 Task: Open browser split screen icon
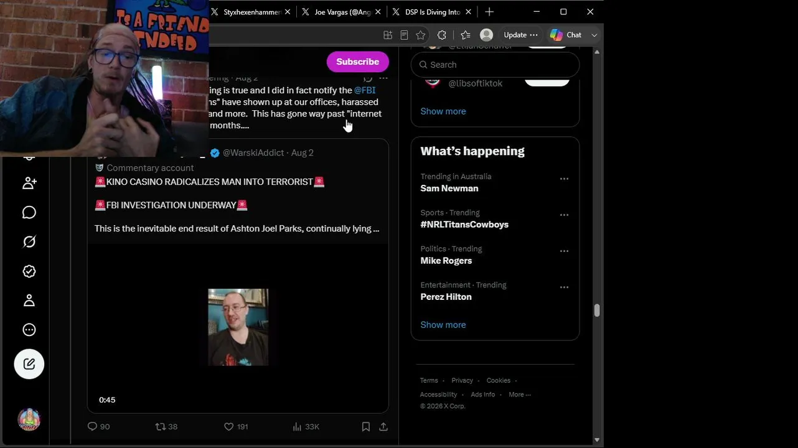388,35
